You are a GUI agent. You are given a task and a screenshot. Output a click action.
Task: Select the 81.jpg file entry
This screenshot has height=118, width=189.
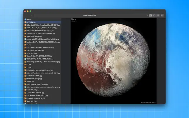(42, 65)
